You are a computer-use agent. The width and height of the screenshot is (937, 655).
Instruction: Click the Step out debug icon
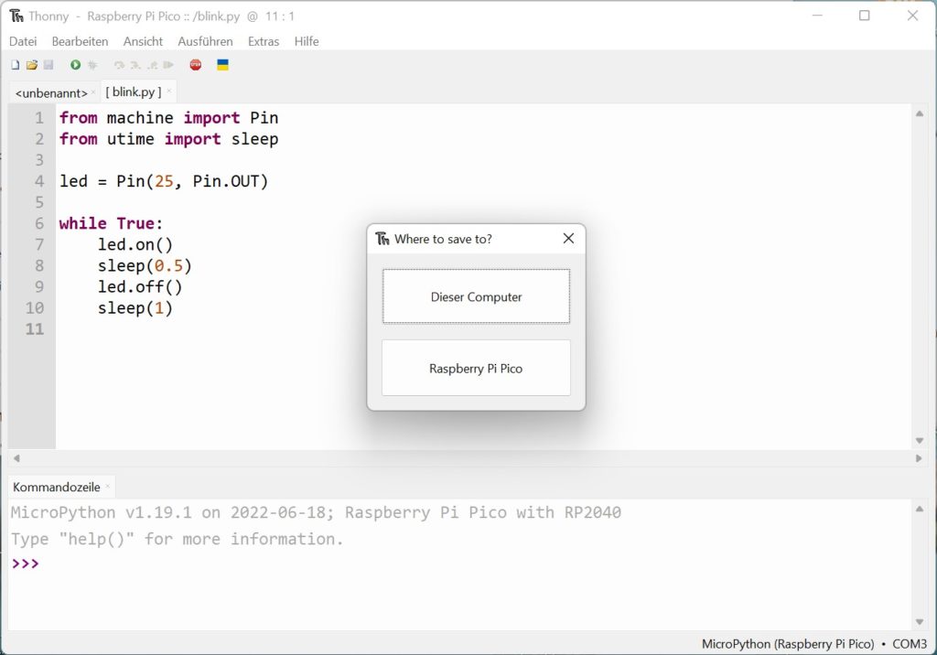153,65
